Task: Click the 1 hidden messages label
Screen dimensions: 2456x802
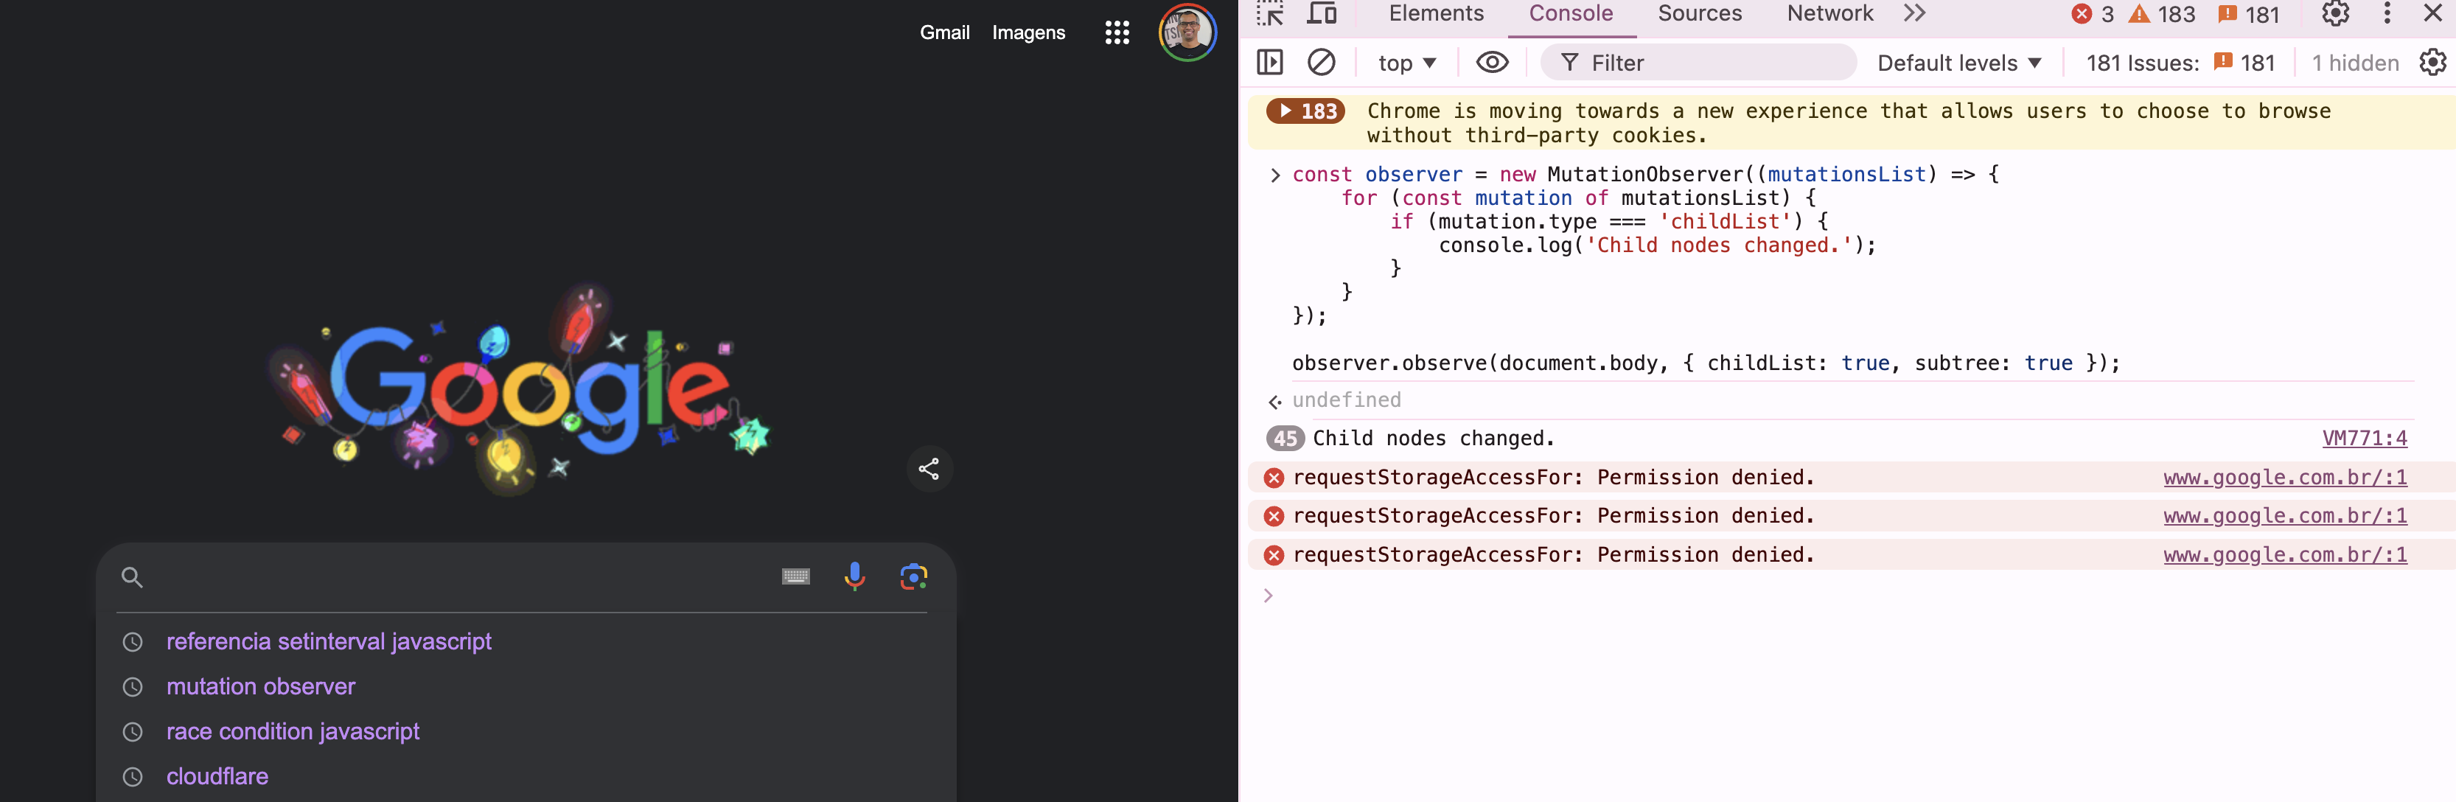Action: point(2355,63)
